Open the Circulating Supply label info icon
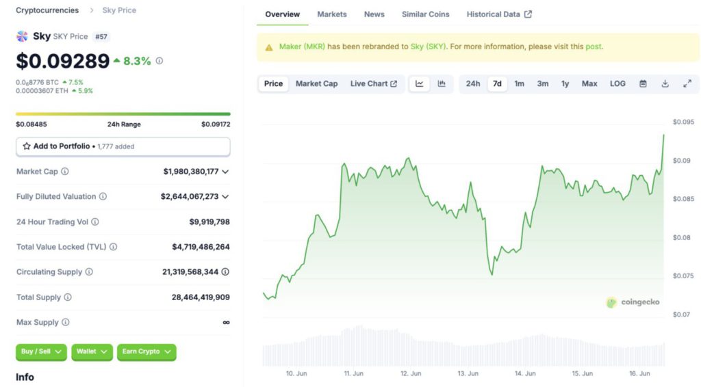Viewport: 701px width, 387px height. click(x=89, y=272)
